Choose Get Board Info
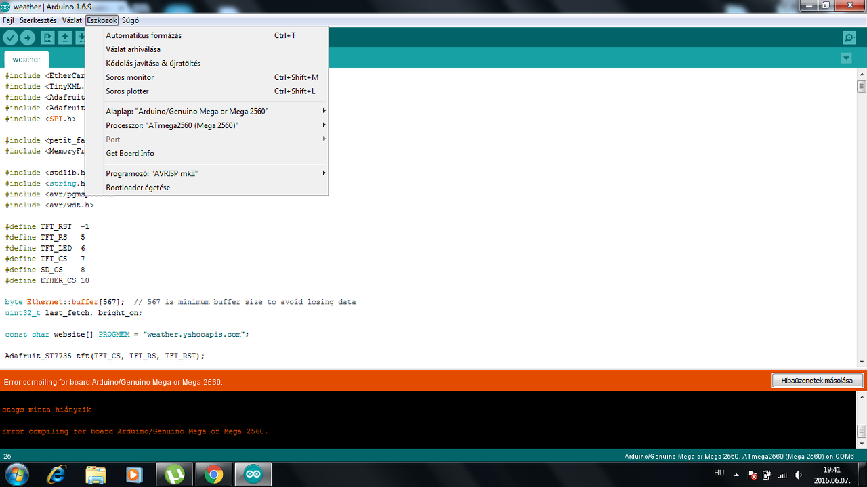The image size is (867, 487). [207, 153]
